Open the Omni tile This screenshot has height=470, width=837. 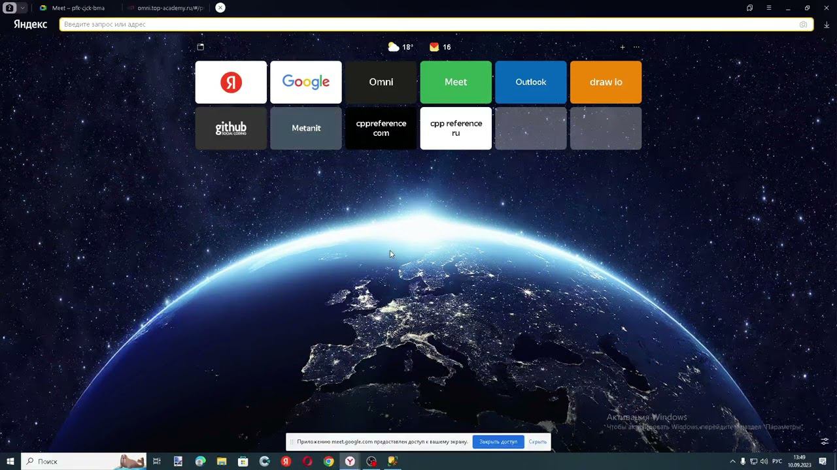381,82
